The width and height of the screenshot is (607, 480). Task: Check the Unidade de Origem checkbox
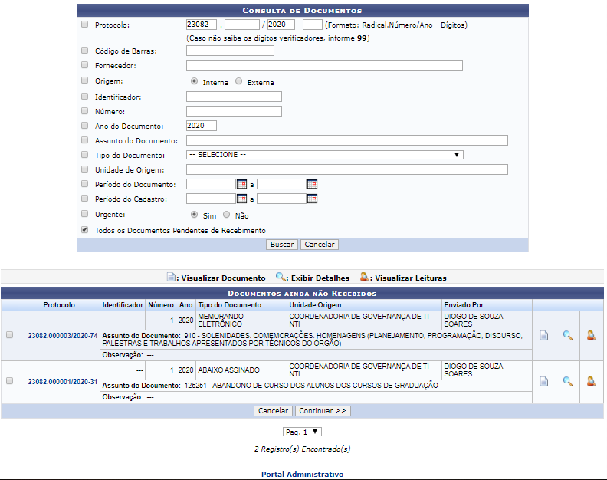click(85, 169)
